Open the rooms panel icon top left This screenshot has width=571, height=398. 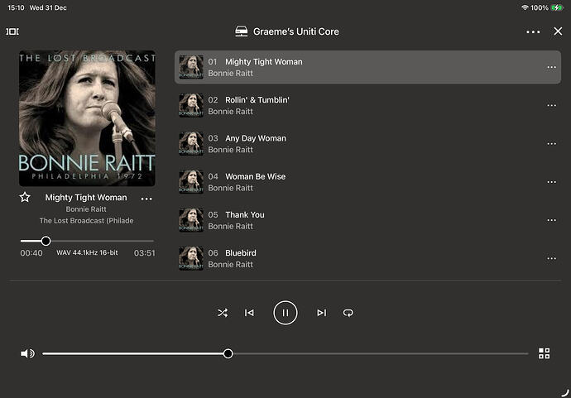pos(12,31)
